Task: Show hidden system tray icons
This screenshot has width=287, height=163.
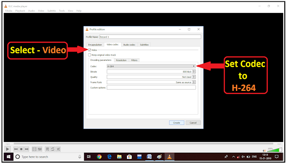Action: [x=233, y=157]
